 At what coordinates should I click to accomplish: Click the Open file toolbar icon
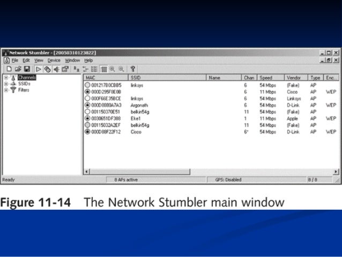click(18, 69)
